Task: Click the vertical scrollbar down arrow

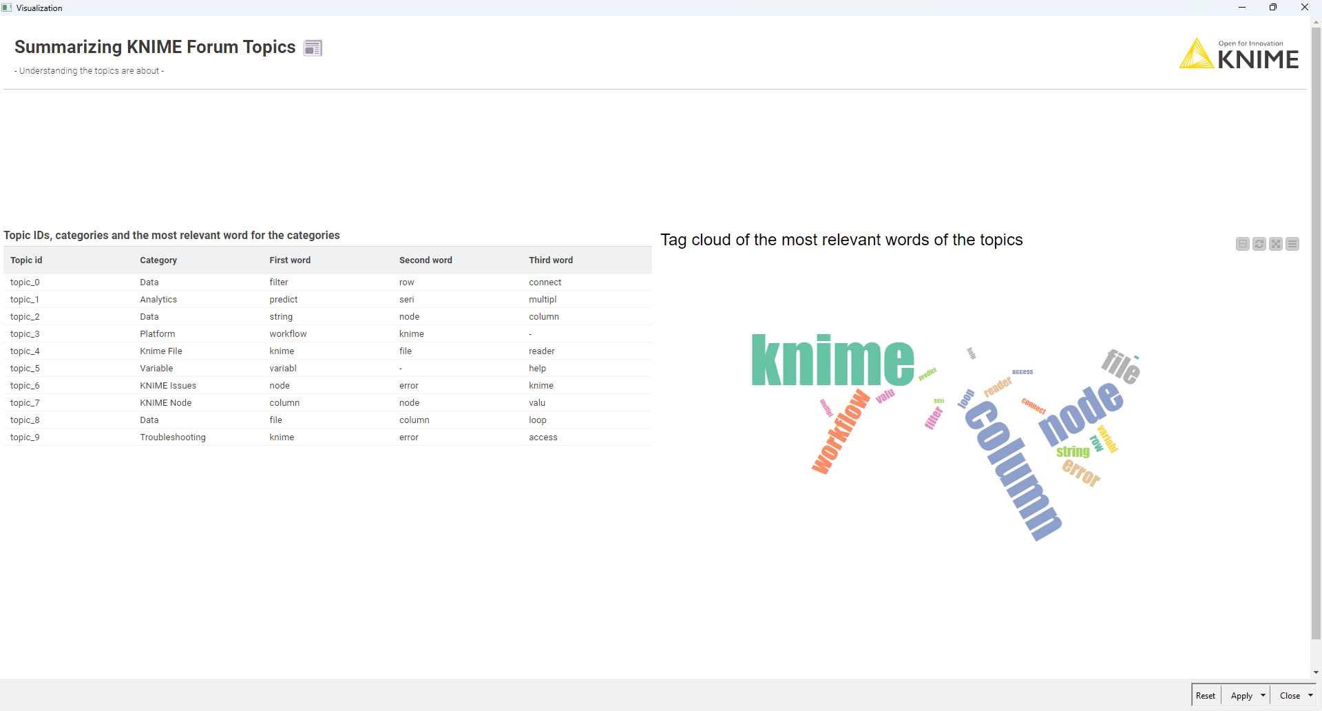Action: (1316, 672)
